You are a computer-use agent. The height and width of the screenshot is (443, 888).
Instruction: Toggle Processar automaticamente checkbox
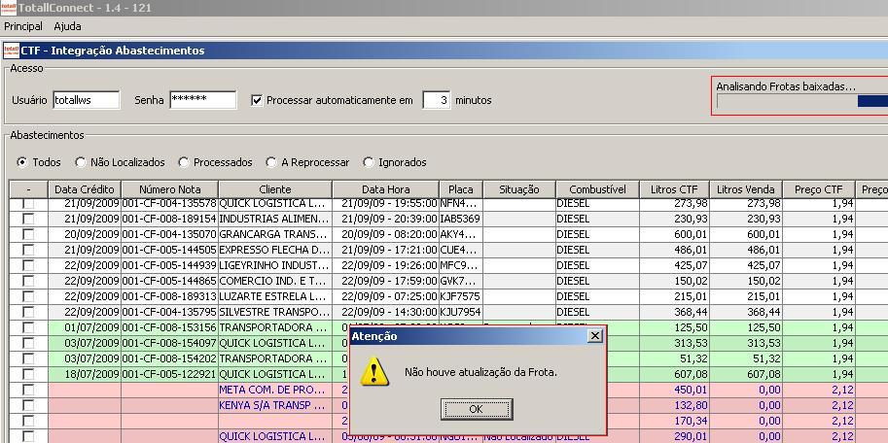257,100
